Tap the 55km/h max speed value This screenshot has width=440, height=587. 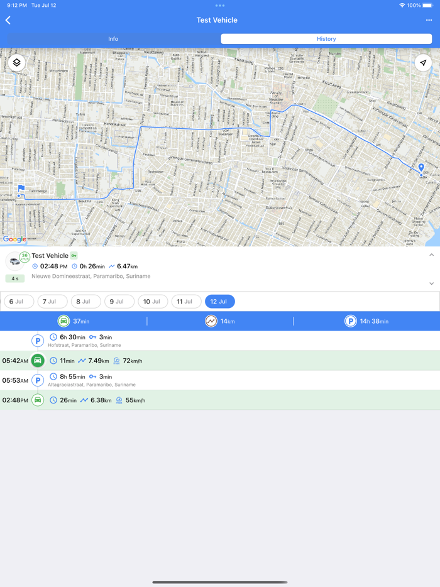click(x=135, y=400)
